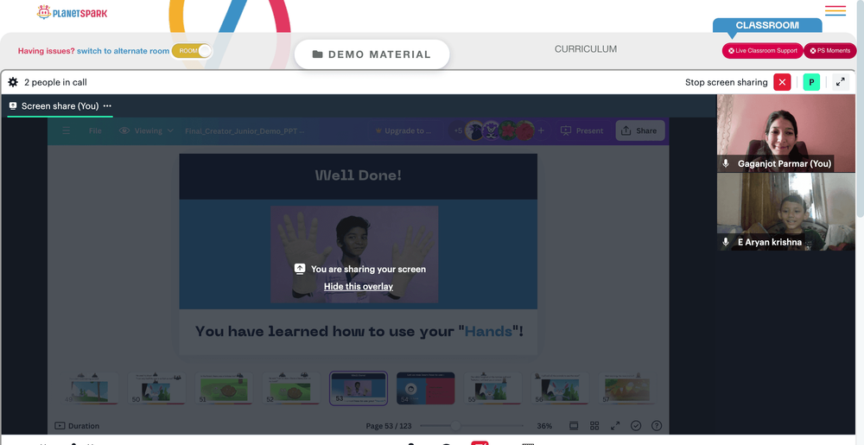Click the Page 53 / 123 indicator
The image size is (864, 445).
coord(389,426)
